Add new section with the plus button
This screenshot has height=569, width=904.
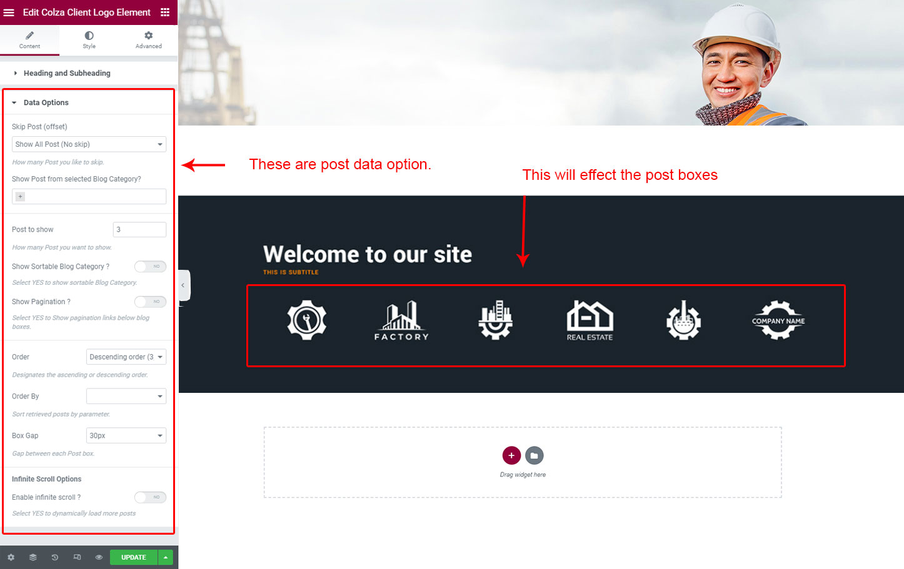[511, 455]
